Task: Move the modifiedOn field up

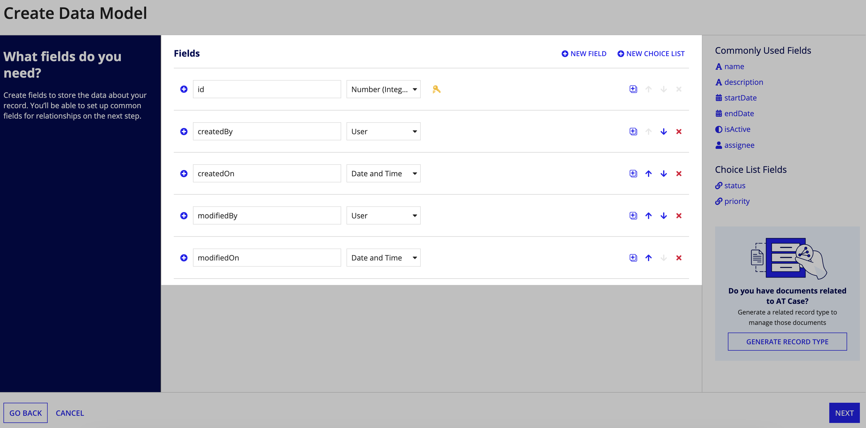Action: [x=649, y=258]
